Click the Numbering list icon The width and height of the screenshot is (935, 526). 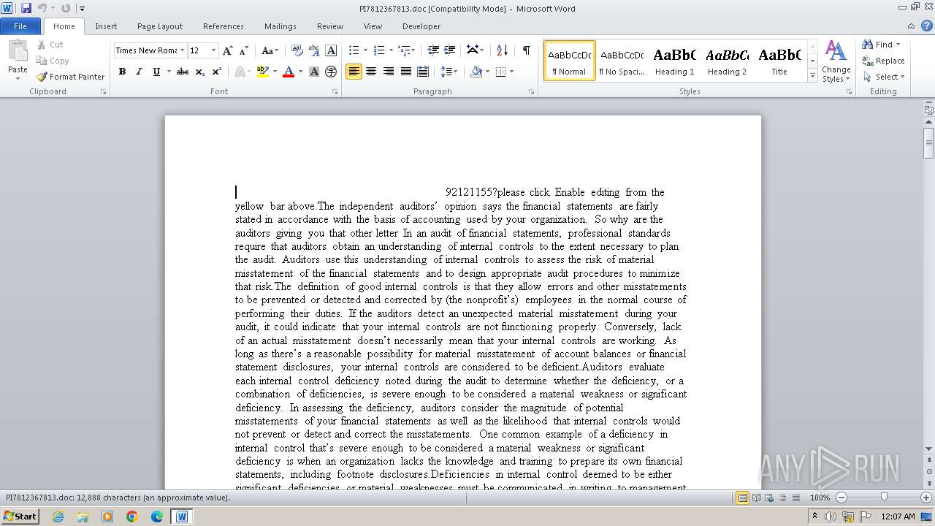click(379, 50)
